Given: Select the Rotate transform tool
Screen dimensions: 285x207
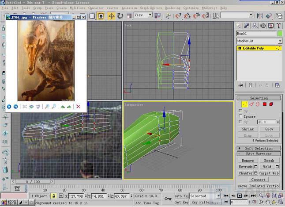Looking at the screenshot, I should click(x=120, y=16).
